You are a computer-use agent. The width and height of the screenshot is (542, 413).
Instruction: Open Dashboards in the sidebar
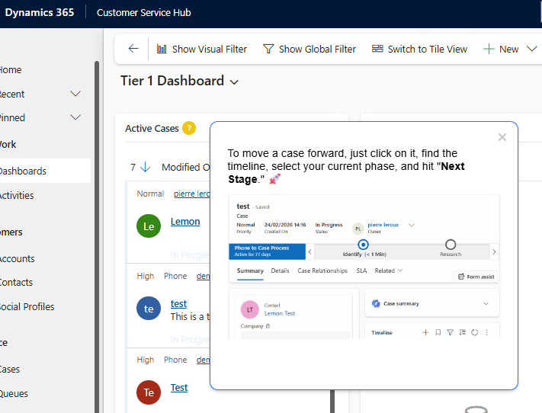point(45,171)
